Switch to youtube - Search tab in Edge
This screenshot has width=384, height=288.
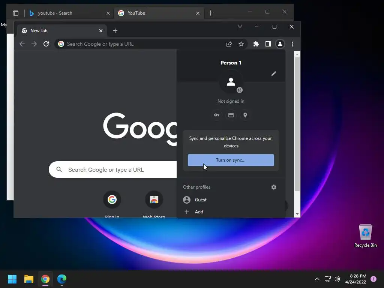[x=69, y=13]
